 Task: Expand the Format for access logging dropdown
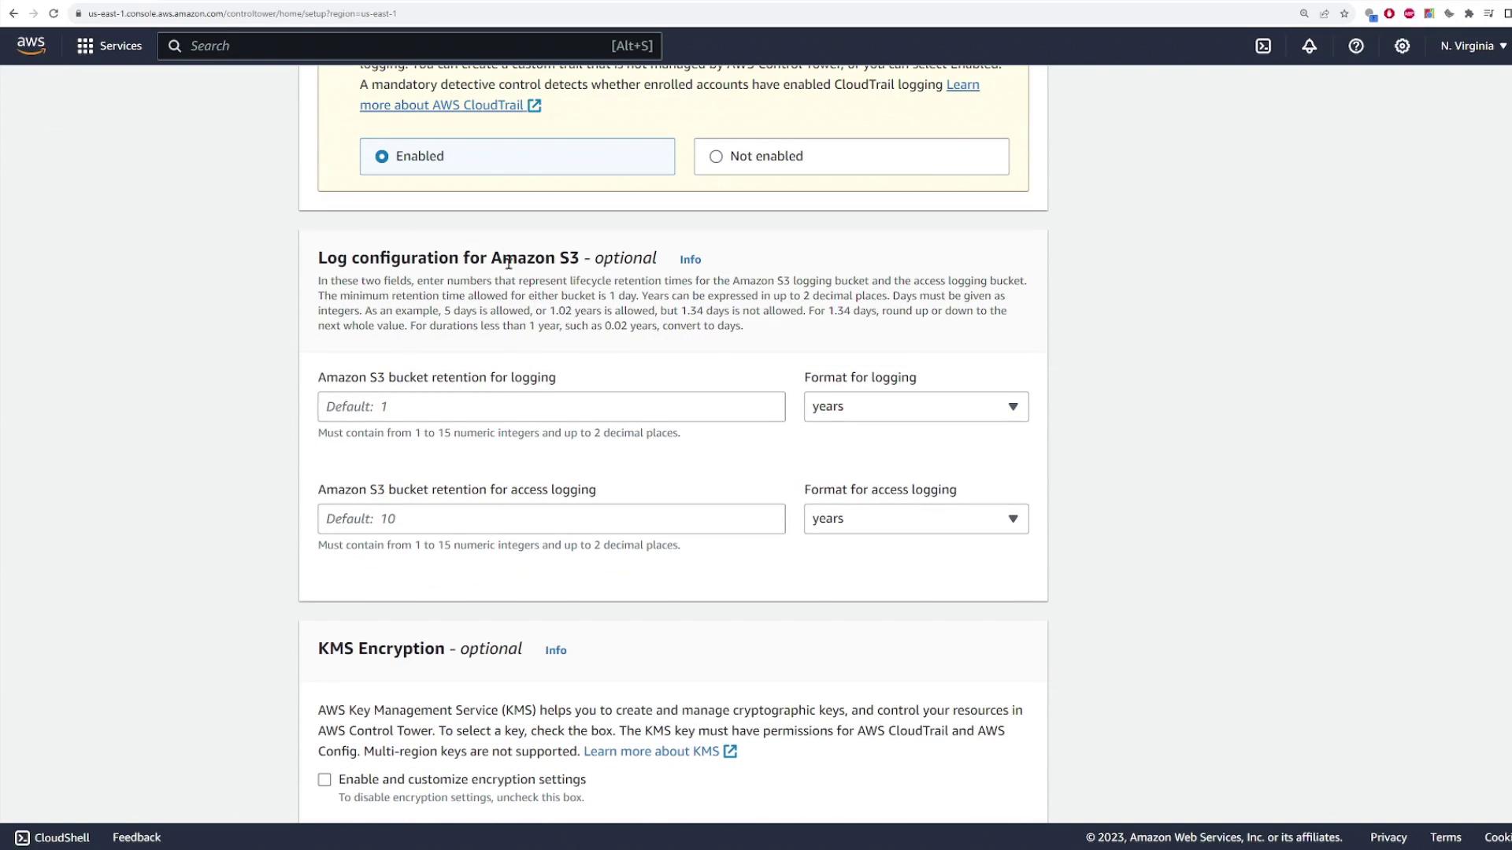click(915, 519)
